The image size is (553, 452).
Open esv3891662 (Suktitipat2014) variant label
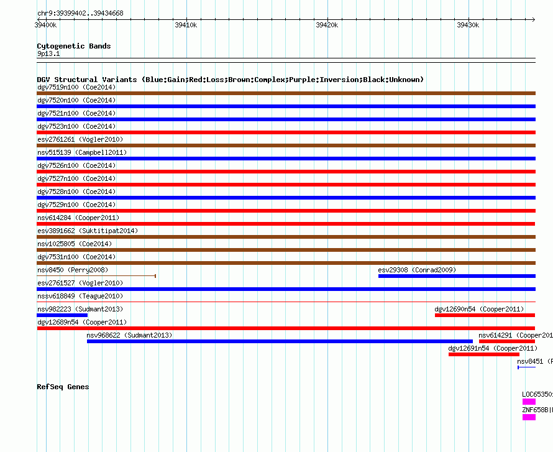88,231
